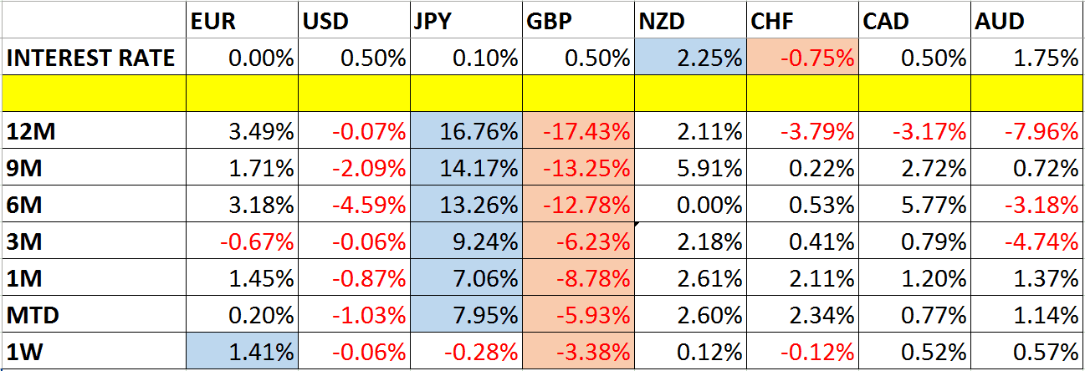
Task: Click the INTEREST RATE row label
Action: click(x=90, y=58)
